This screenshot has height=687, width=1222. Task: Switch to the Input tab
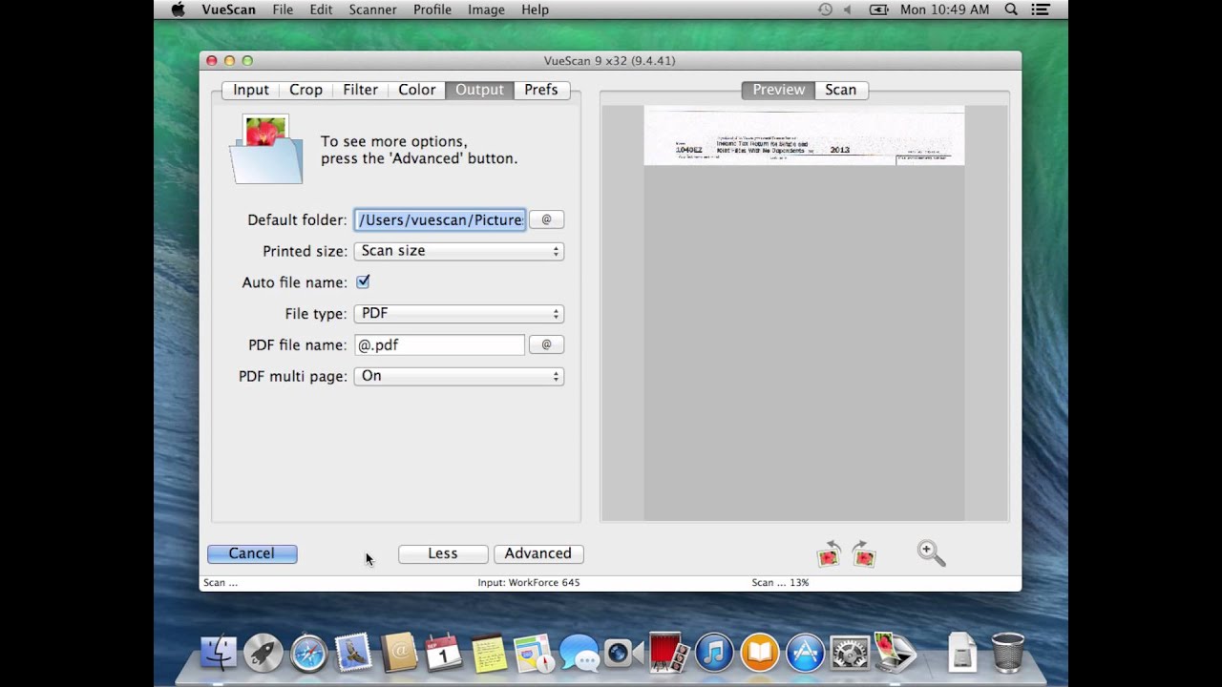pos(251,90)
